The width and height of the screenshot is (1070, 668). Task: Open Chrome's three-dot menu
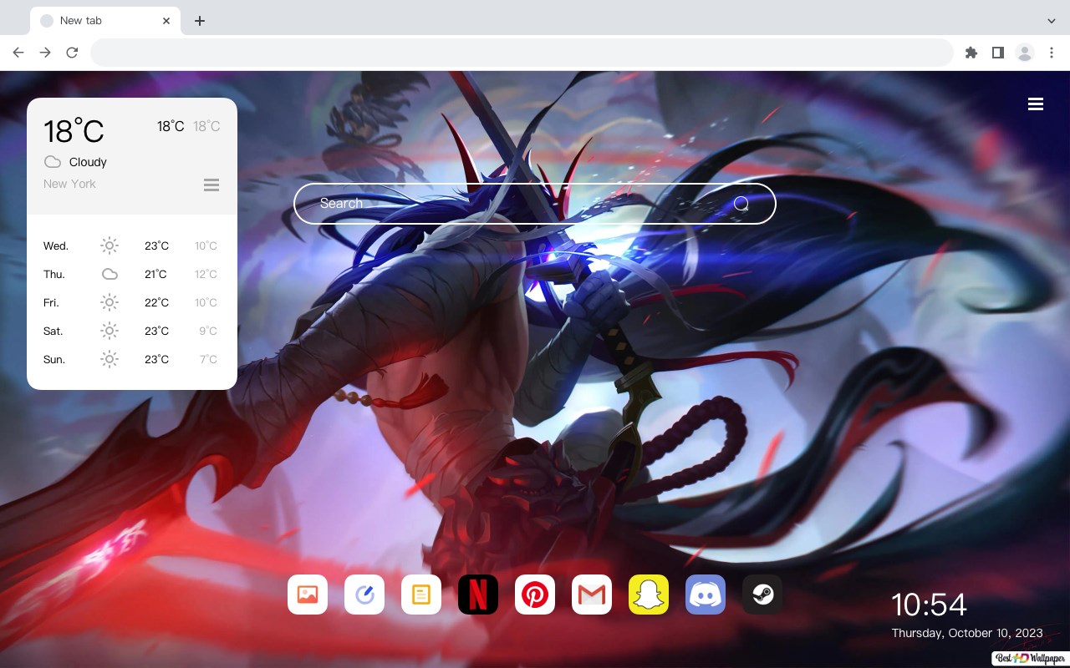(1051, 53)
